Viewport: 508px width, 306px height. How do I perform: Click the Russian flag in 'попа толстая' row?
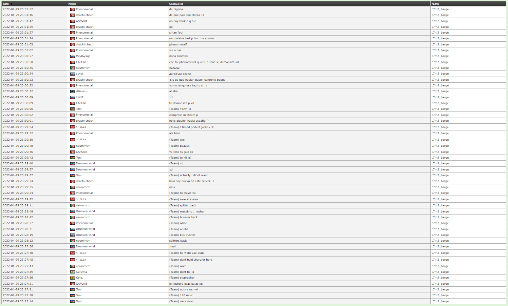pos(72,56)
